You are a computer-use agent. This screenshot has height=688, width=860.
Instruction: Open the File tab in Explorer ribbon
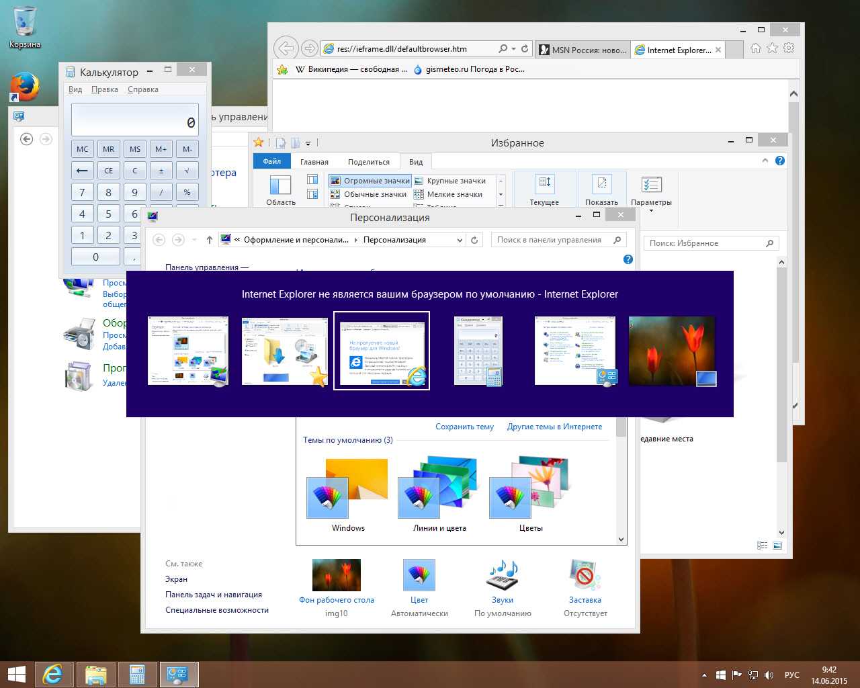271,161
